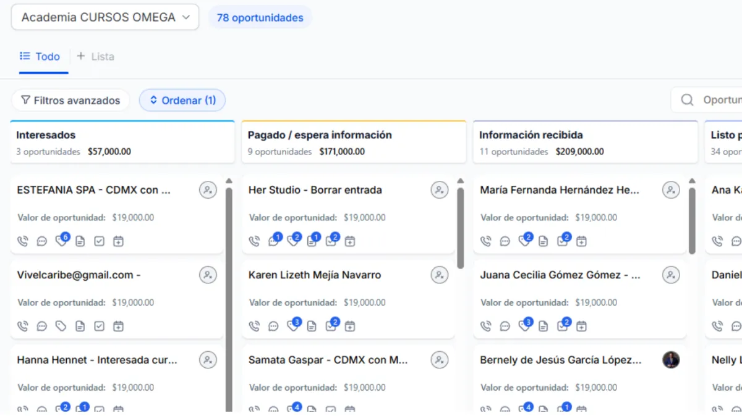Click phone icon on Her Studio card

point(254,241)
